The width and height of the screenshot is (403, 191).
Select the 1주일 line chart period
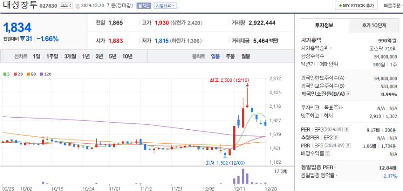click(52, 56)
